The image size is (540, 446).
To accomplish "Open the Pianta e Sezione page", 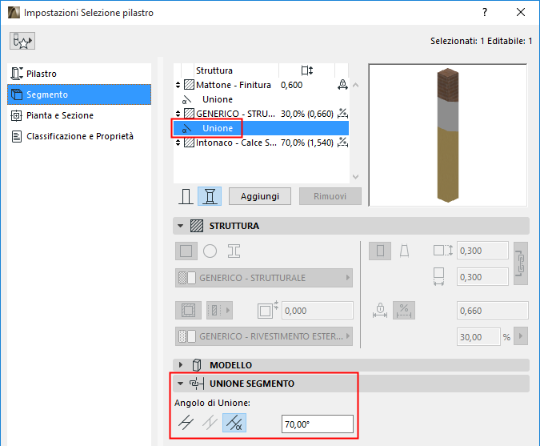I will (79, 115).
